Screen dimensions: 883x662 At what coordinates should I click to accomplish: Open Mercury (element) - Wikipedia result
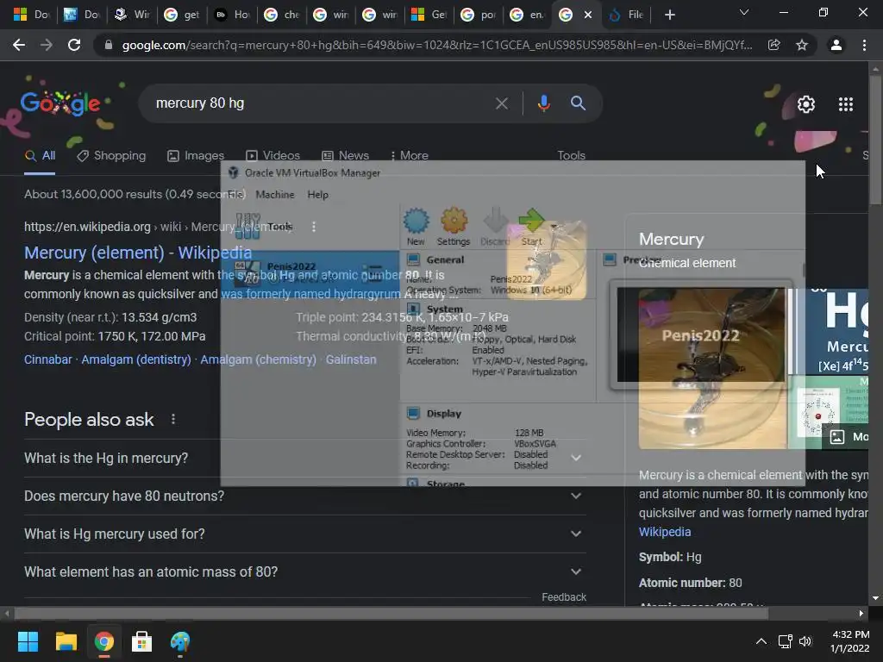pos(138,253)
